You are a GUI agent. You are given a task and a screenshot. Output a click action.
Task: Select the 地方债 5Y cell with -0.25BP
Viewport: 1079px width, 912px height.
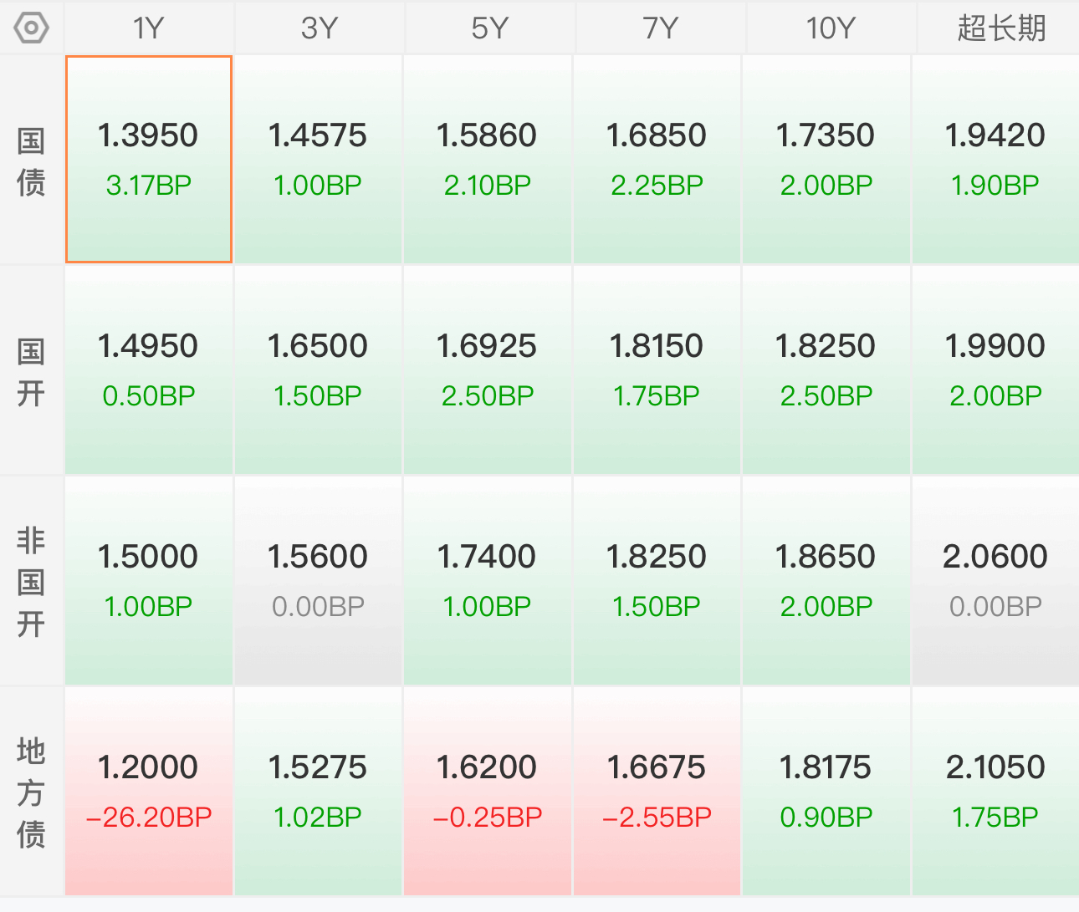(x=488, y=792)
